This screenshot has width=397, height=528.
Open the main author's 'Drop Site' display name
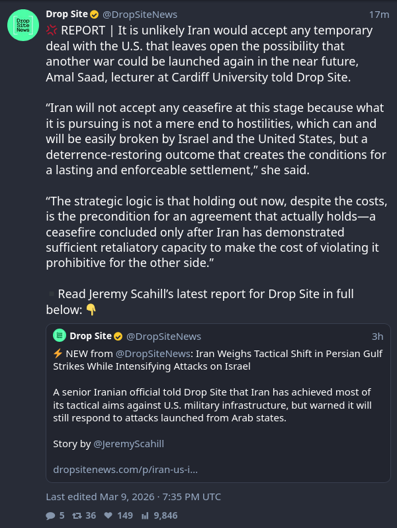(65, 14)
